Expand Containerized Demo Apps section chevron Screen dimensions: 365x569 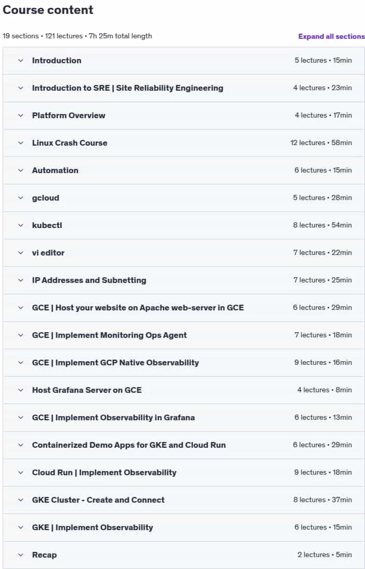(x=21, y=445)
